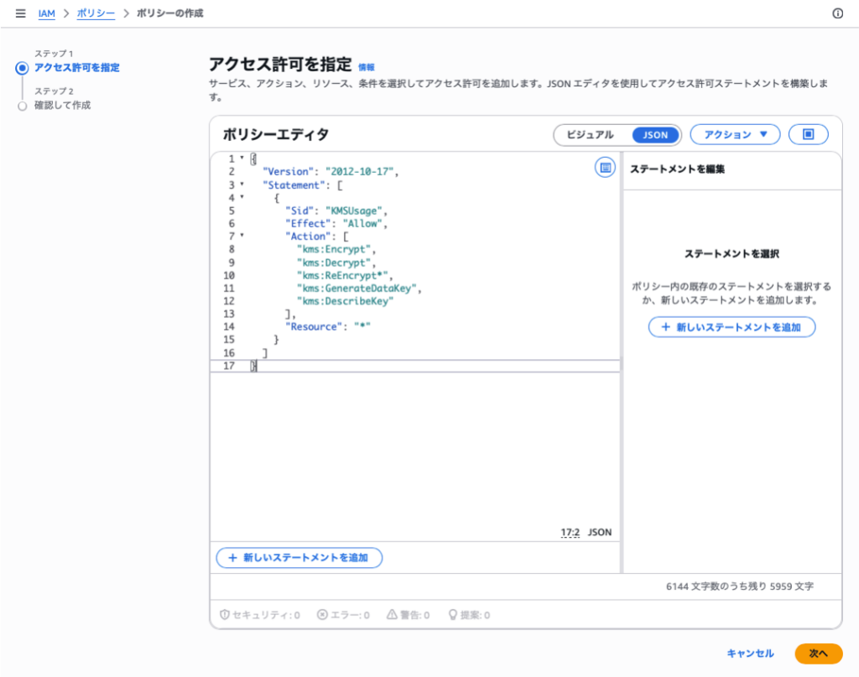The height and width of the screenshot is (677, 859).
Task: Click the "Sid": "KMSUsage" line
Action: click(336, 211)
